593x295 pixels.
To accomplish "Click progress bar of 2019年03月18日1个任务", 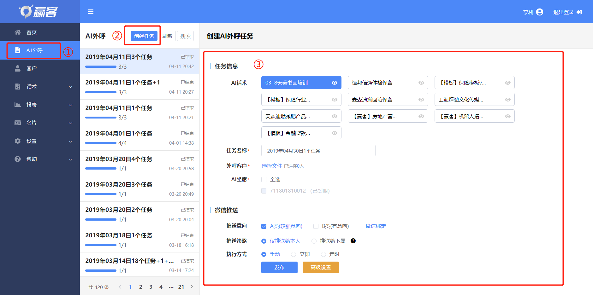I will [x=101, y=245].
